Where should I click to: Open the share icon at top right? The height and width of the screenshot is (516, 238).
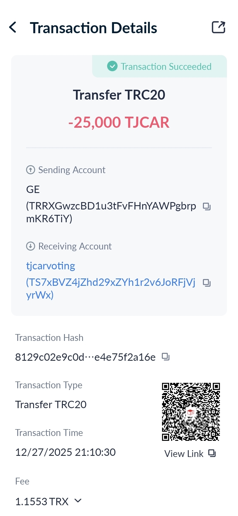[218, 28]
